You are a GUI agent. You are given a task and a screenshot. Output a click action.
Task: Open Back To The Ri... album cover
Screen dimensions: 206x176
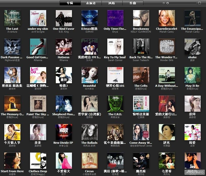pos(141,47)
